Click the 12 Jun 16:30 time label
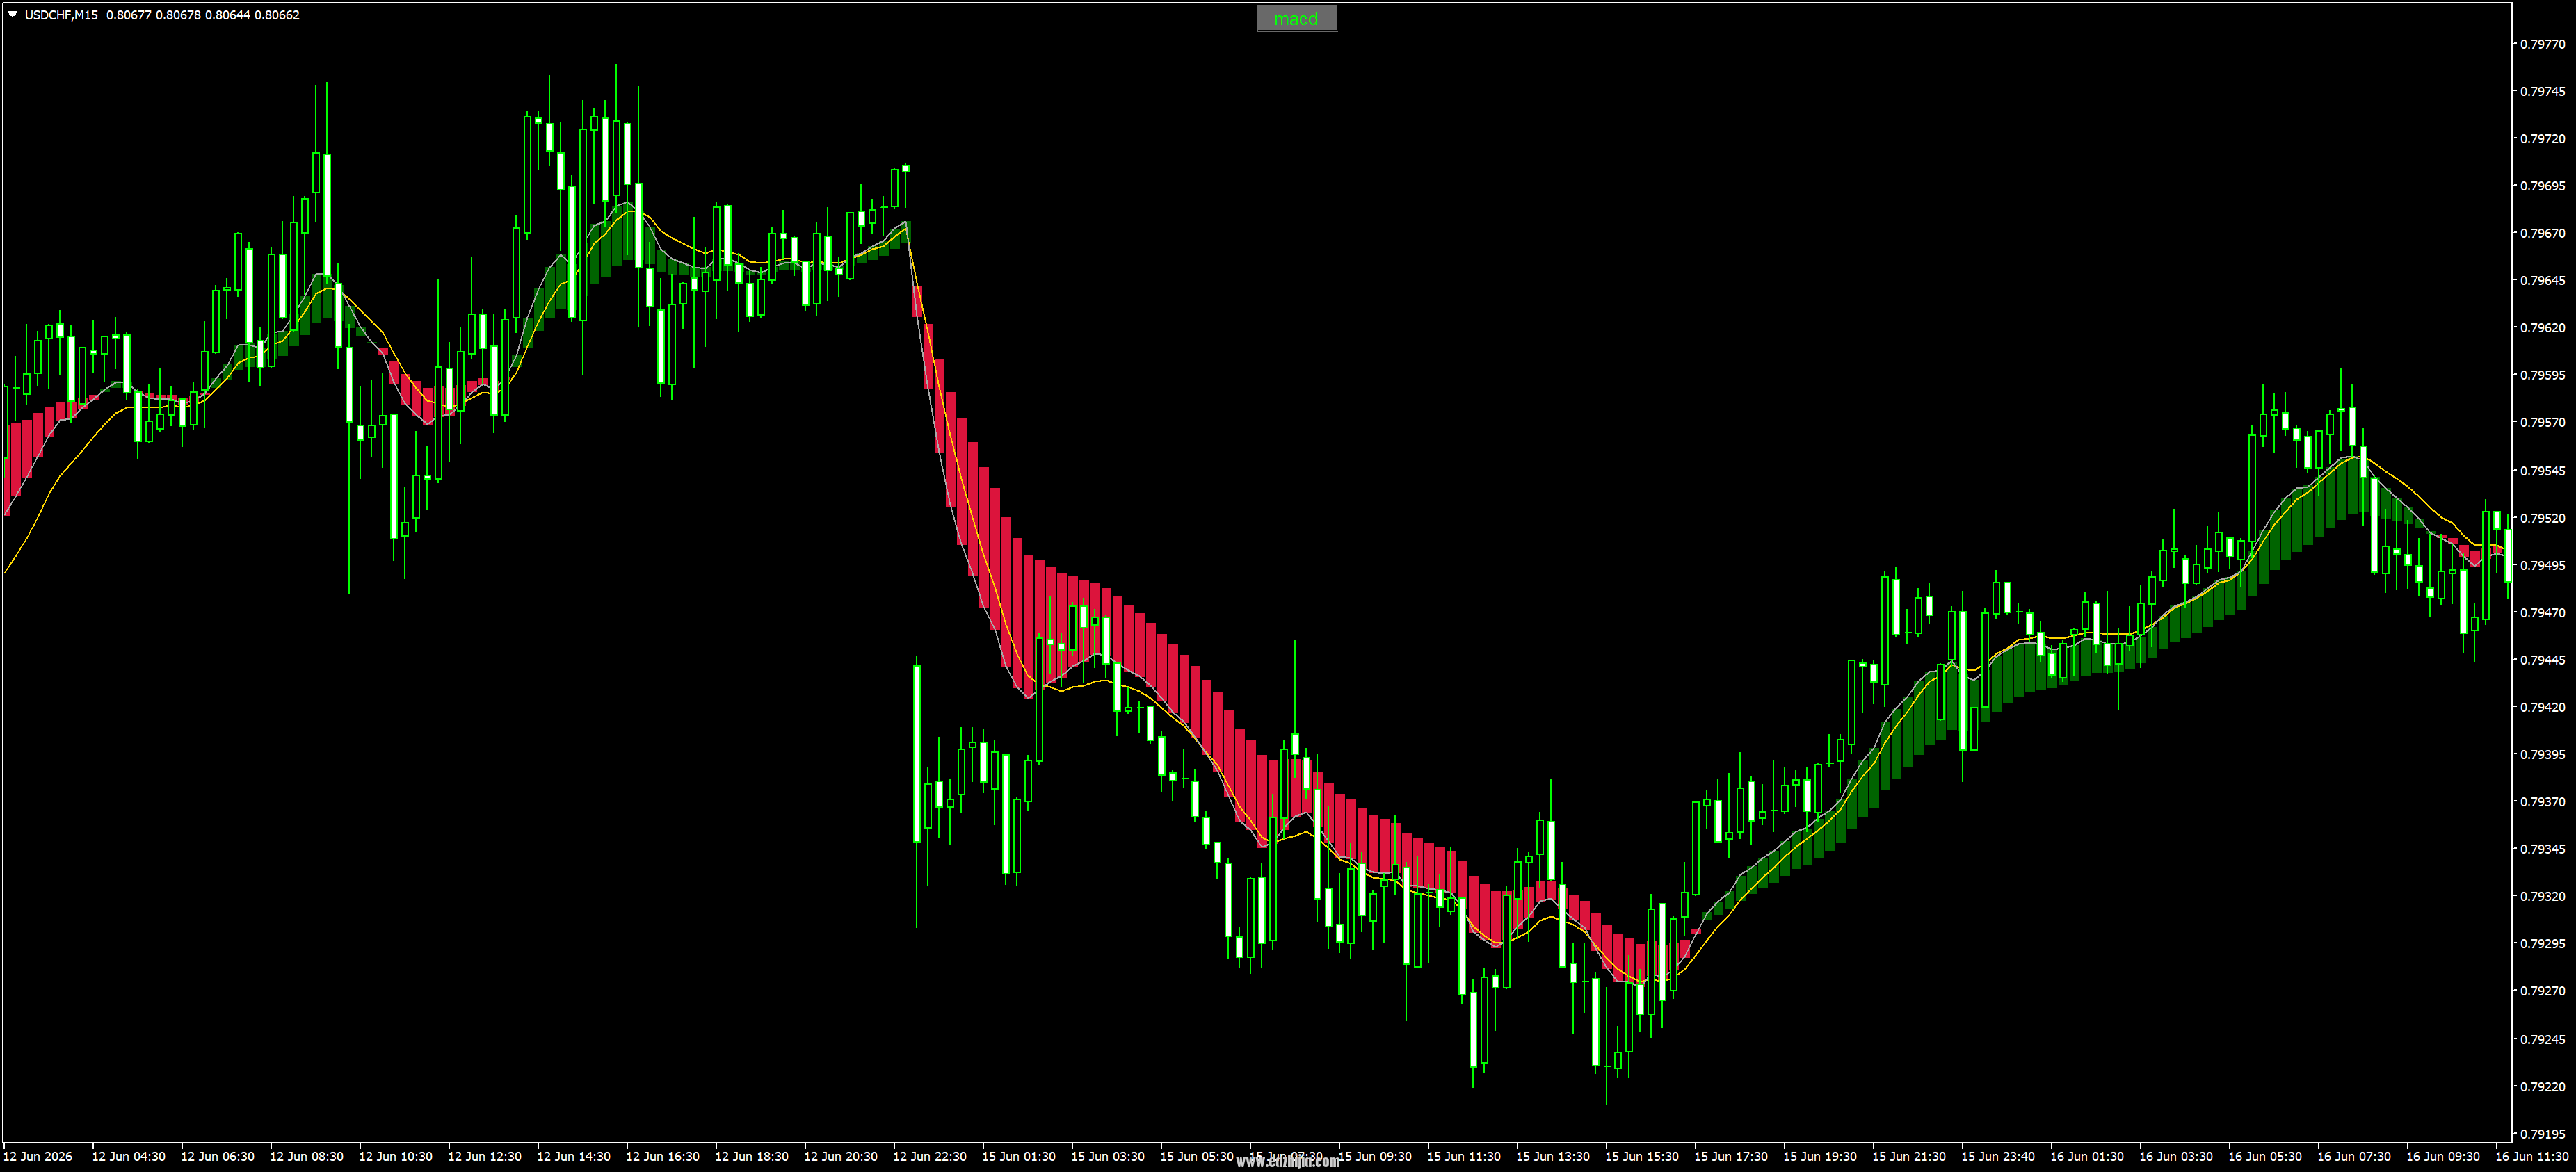2576x1172 pixels. click(663, 1157)
